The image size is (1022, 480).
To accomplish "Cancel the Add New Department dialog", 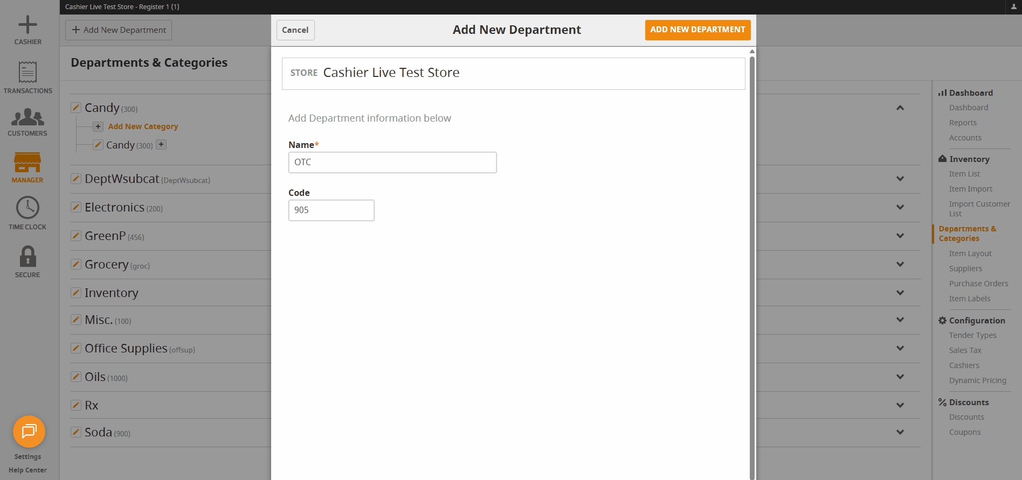I will pyautogui.click(x=295, y=30).
